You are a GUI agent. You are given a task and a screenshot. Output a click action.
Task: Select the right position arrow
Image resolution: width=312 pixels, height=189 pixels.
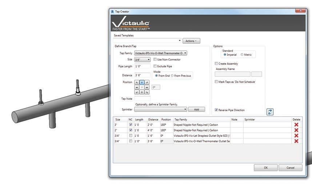click(x=147, y=87)
